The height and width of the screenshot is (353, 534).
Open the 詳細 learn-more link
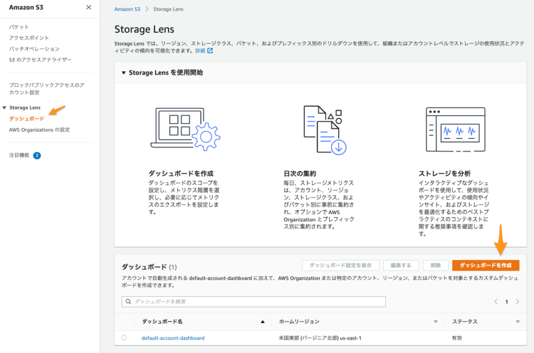[200, 51]
